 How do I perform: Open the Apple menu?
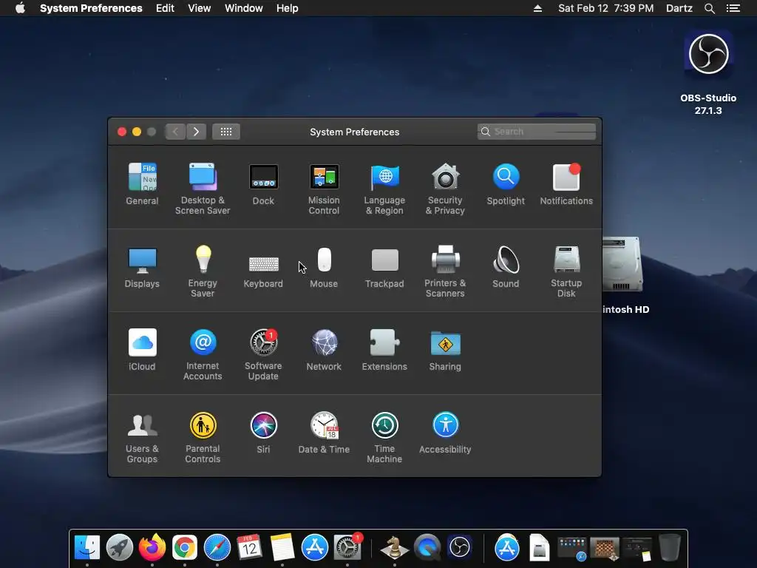(20, 8)
